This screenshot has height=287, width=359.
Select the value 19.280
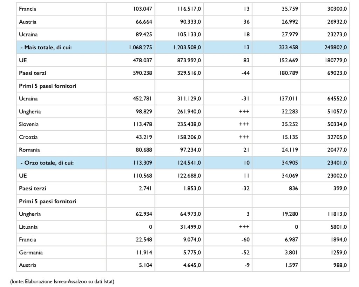(290, 214)
